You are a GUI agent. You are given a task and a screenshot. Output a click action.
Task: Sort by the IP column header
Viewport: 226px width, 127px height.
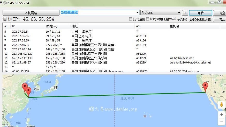coord(27,26)
